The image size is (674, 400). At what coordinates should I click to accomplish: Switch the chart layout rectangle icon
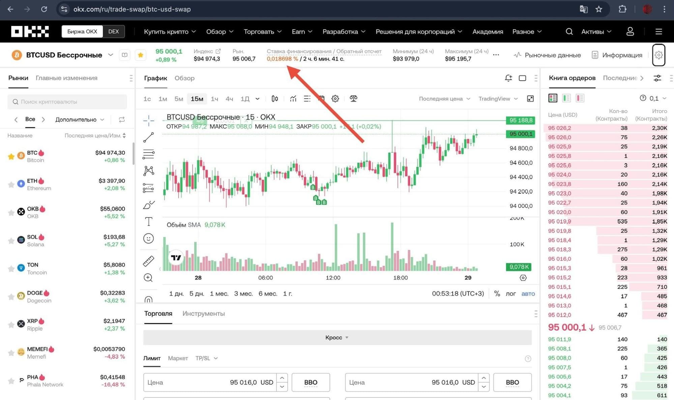pos(522,78)
